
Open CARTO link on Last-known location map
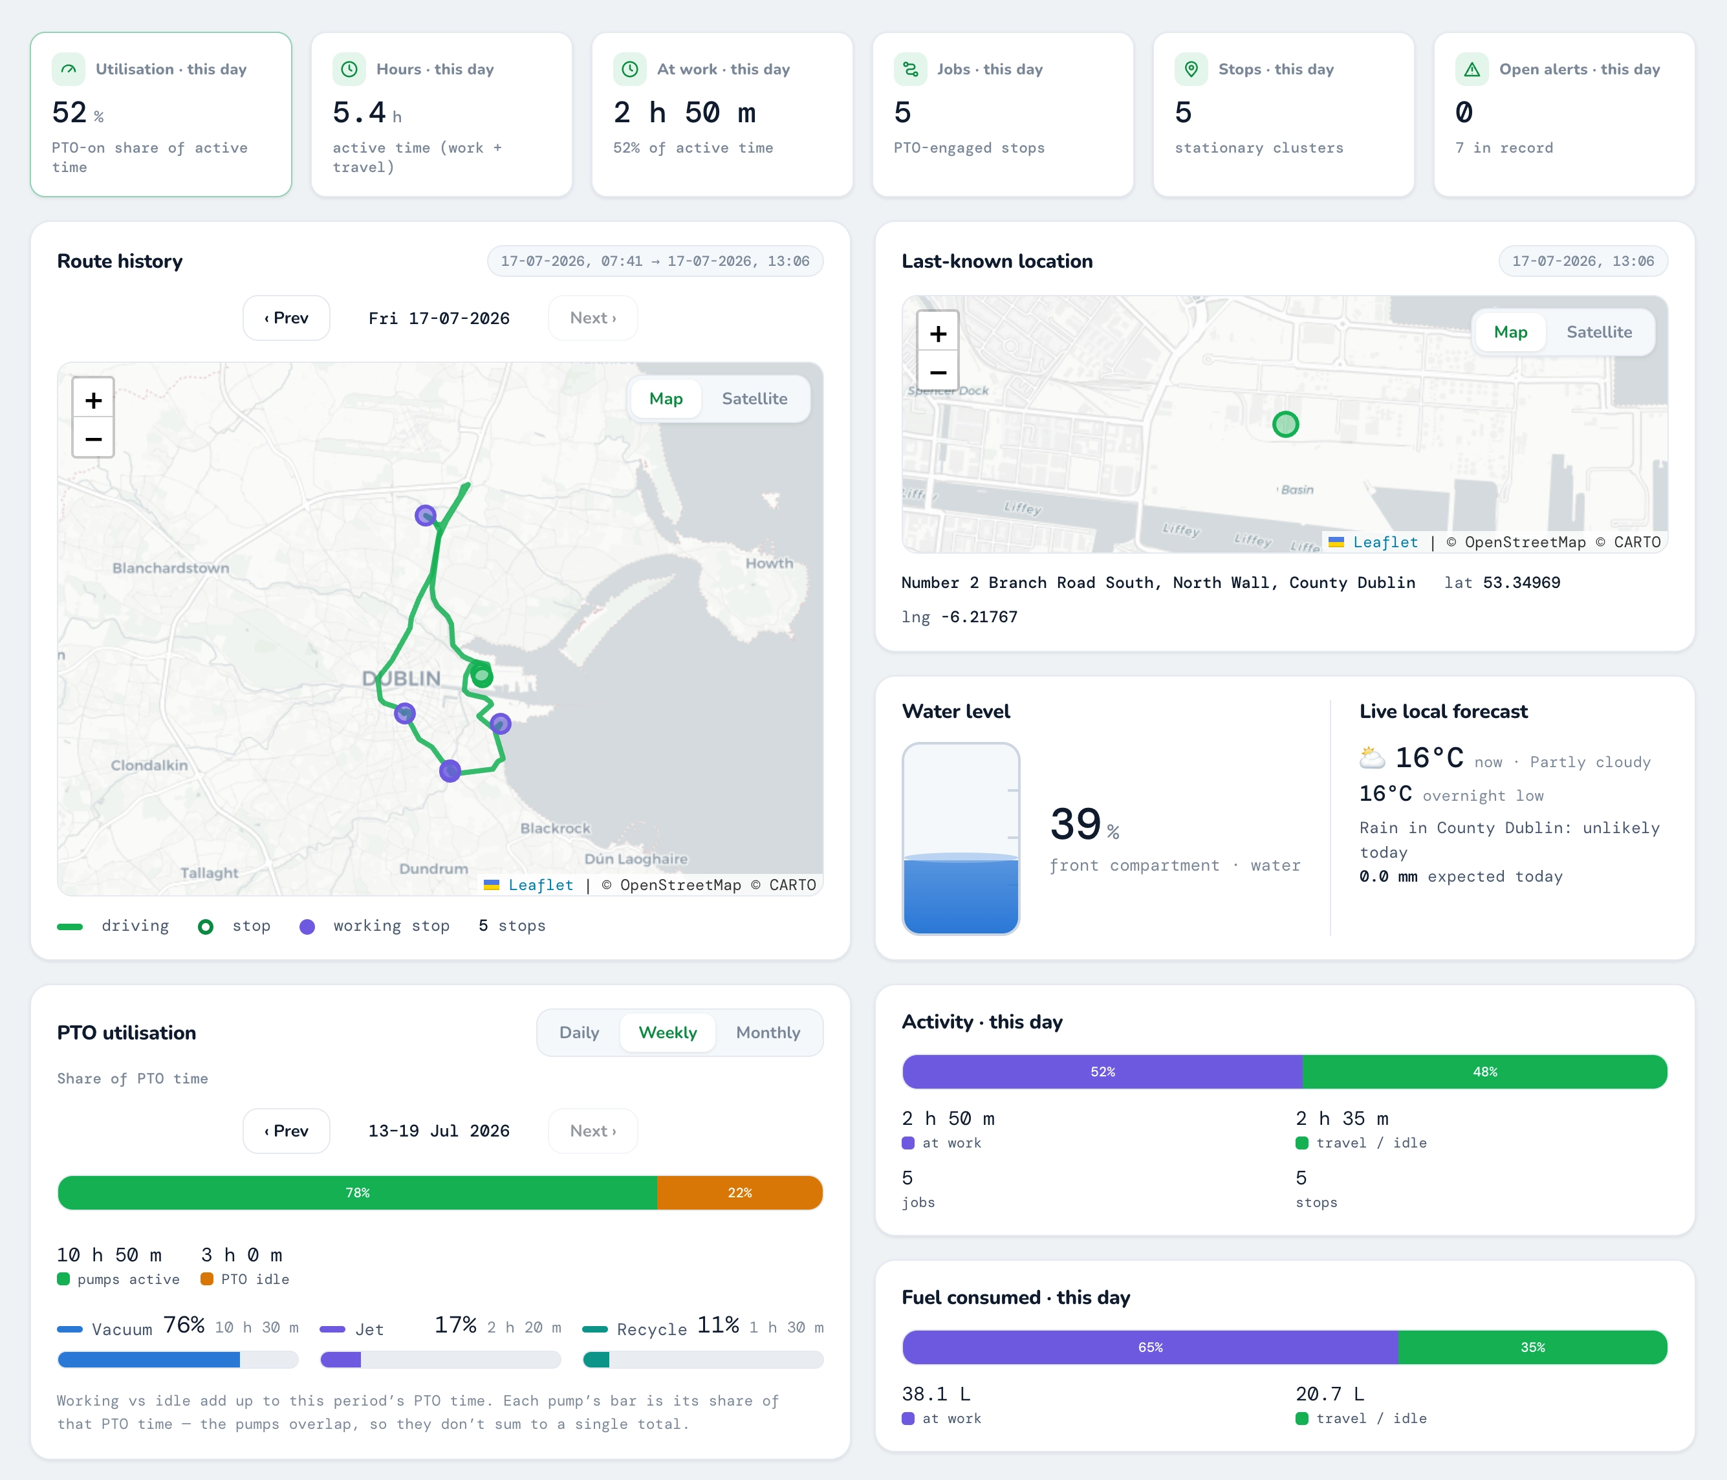pyautogui.click(x=1636, y=543)
